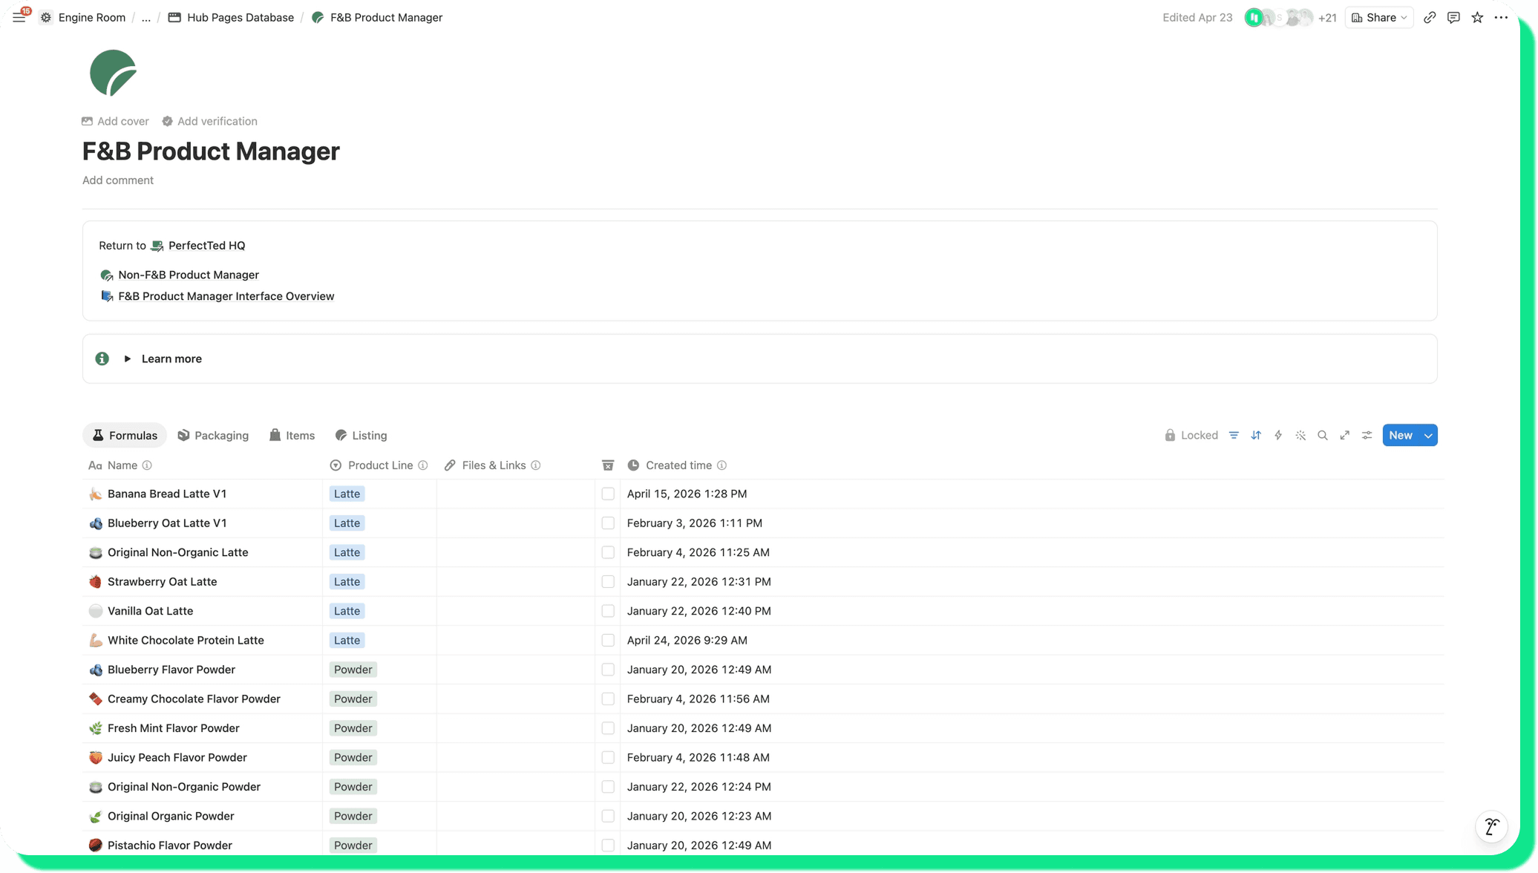Open the Share dropdown menu
Screen dimensions: 1538x873
coord(1379,18)
